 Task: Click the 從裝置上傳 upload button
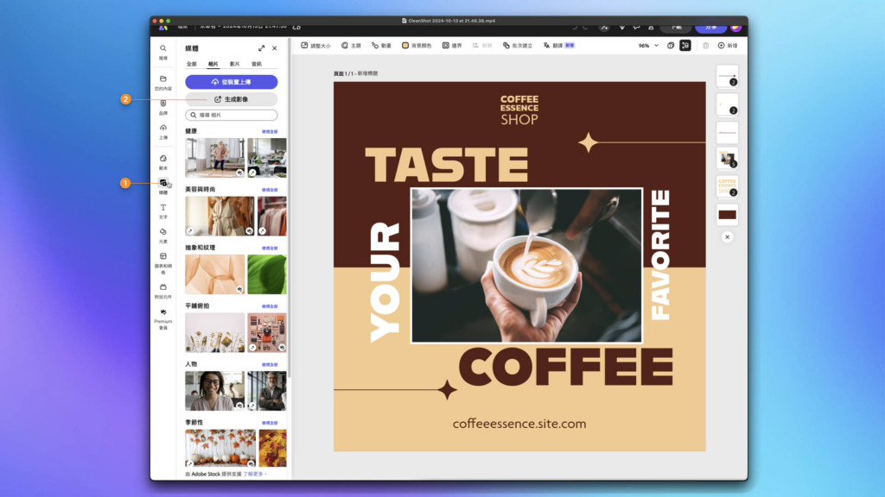pos(232,82)
